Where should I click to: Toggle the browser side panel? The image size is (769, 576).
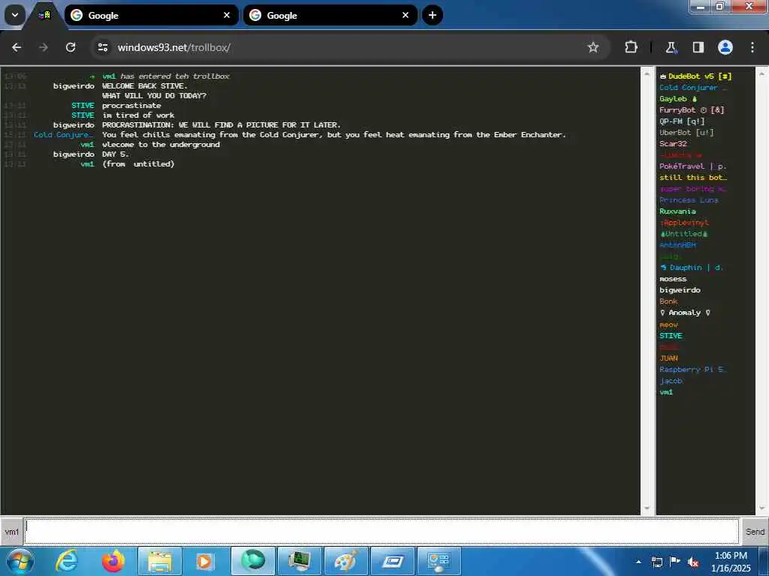click(x=698, y=47)
